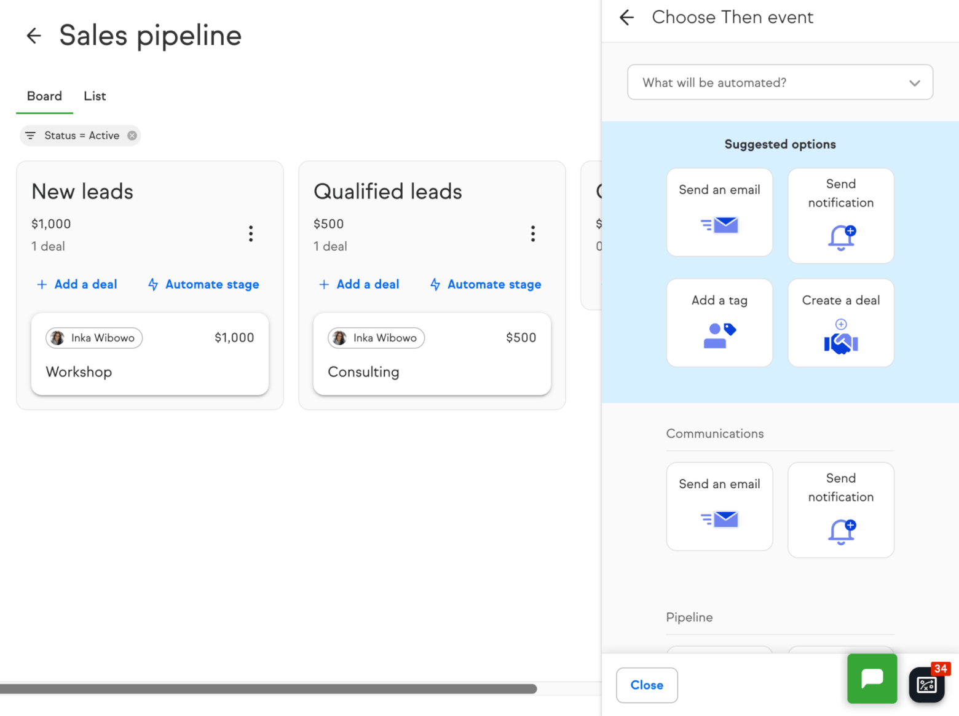The width and height of the screenshot is (959, 716).
Task: Switch to the List tab
Action: point(94,96)
